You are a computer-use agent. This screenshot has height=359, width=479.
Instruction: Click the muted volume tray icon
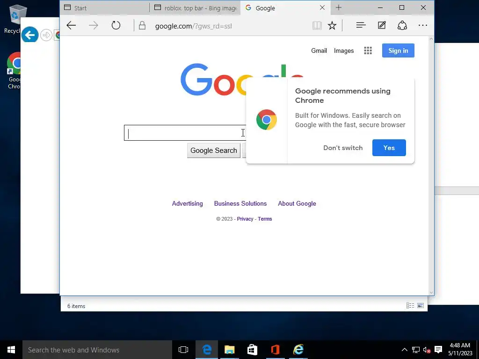[427, 350]
